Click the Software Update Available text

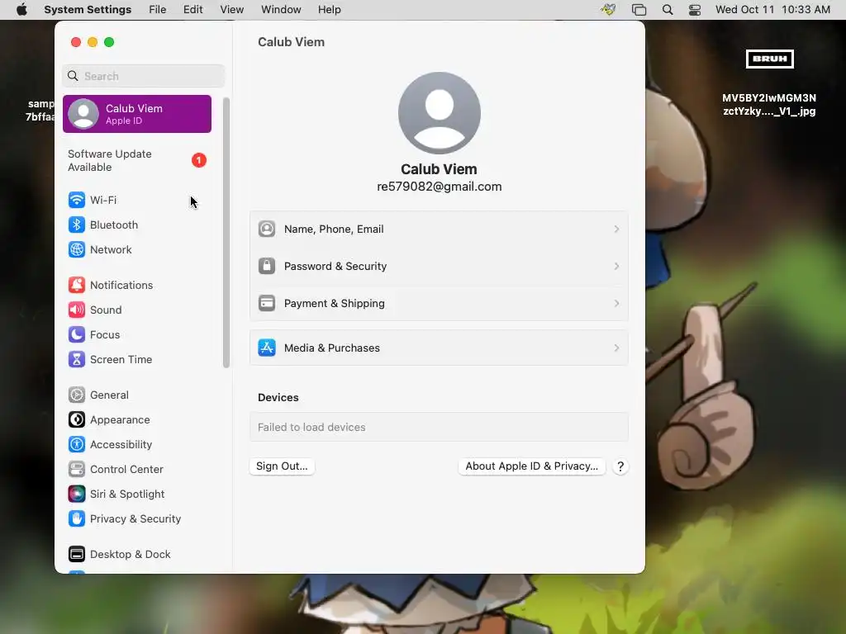tap(110, 161)
